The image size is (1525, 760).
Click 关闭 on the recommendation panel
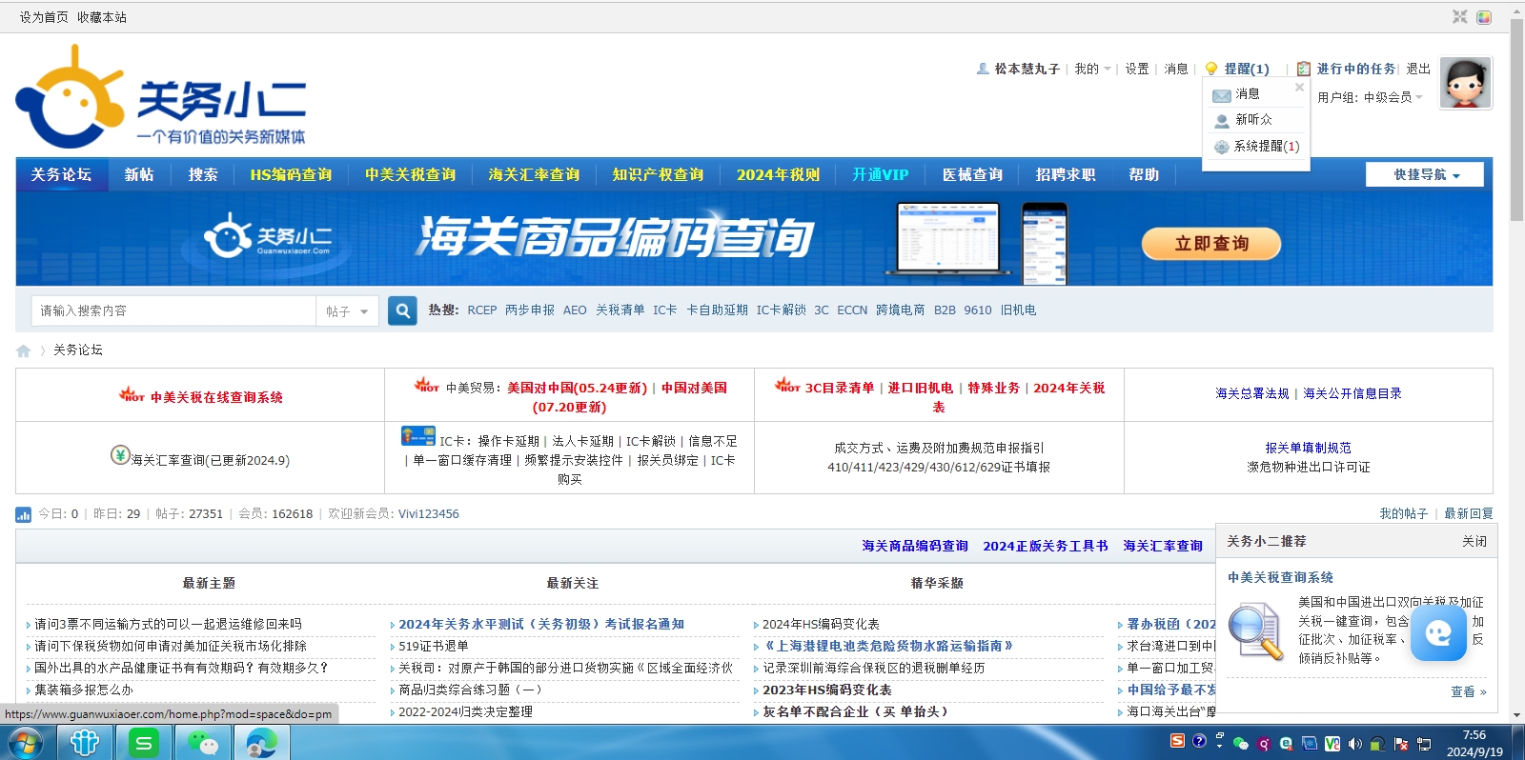pos(1474,541)
